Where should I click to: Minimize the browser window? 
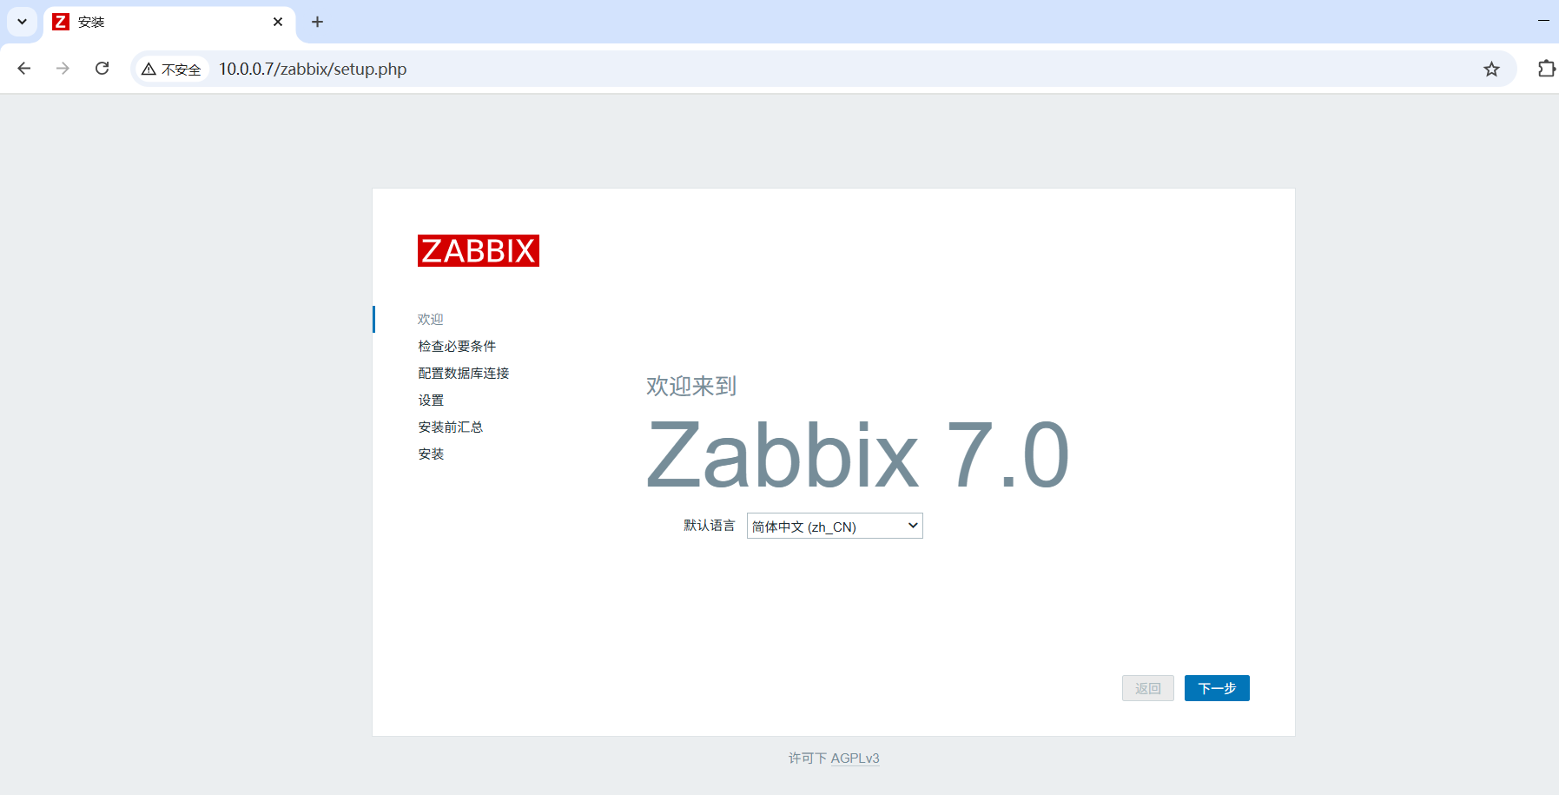1543,21
